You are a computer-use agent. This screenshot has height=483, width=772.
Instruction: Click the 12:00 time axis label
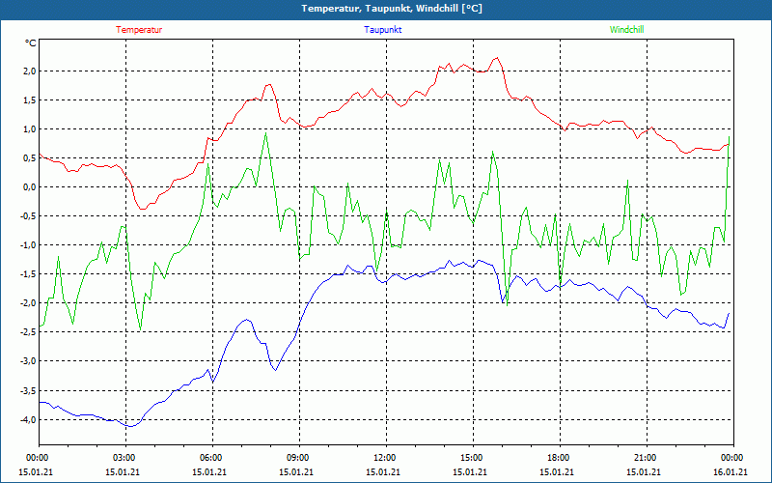point(383,458)
